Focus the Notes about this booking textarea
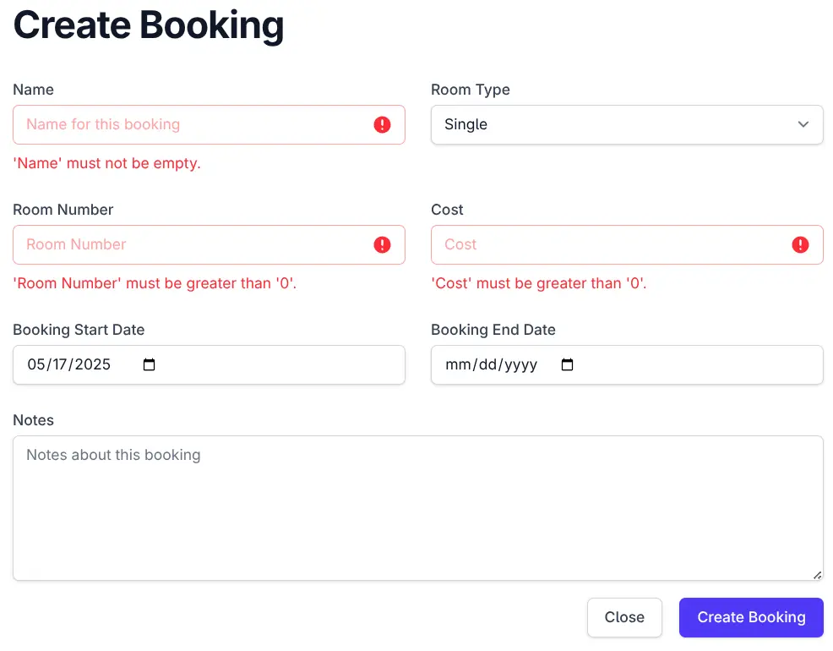Image resolution: width=833 pixels, height=651 pixels. coord(418,508)
